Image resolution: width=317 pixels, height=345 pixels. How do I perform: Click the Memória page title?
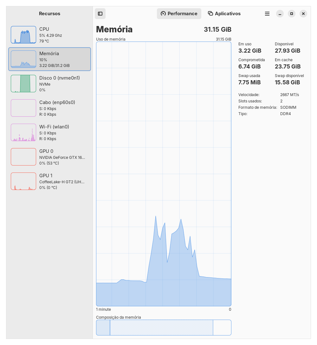tap(114, 29)
